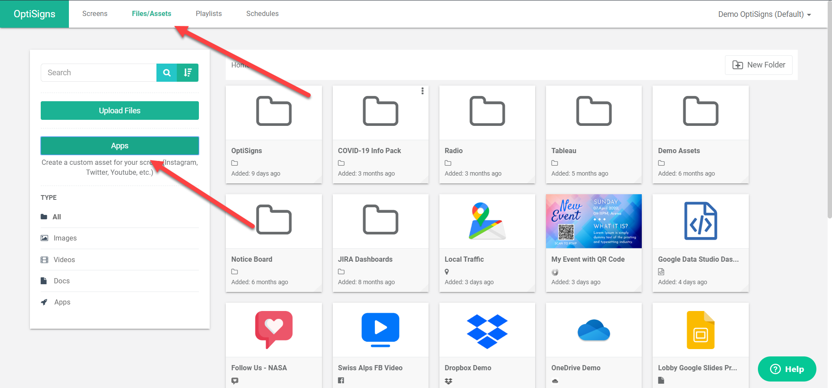832x388 pixels.
Task: Click the OptiSigns folder name text
Action: point(247,151)
